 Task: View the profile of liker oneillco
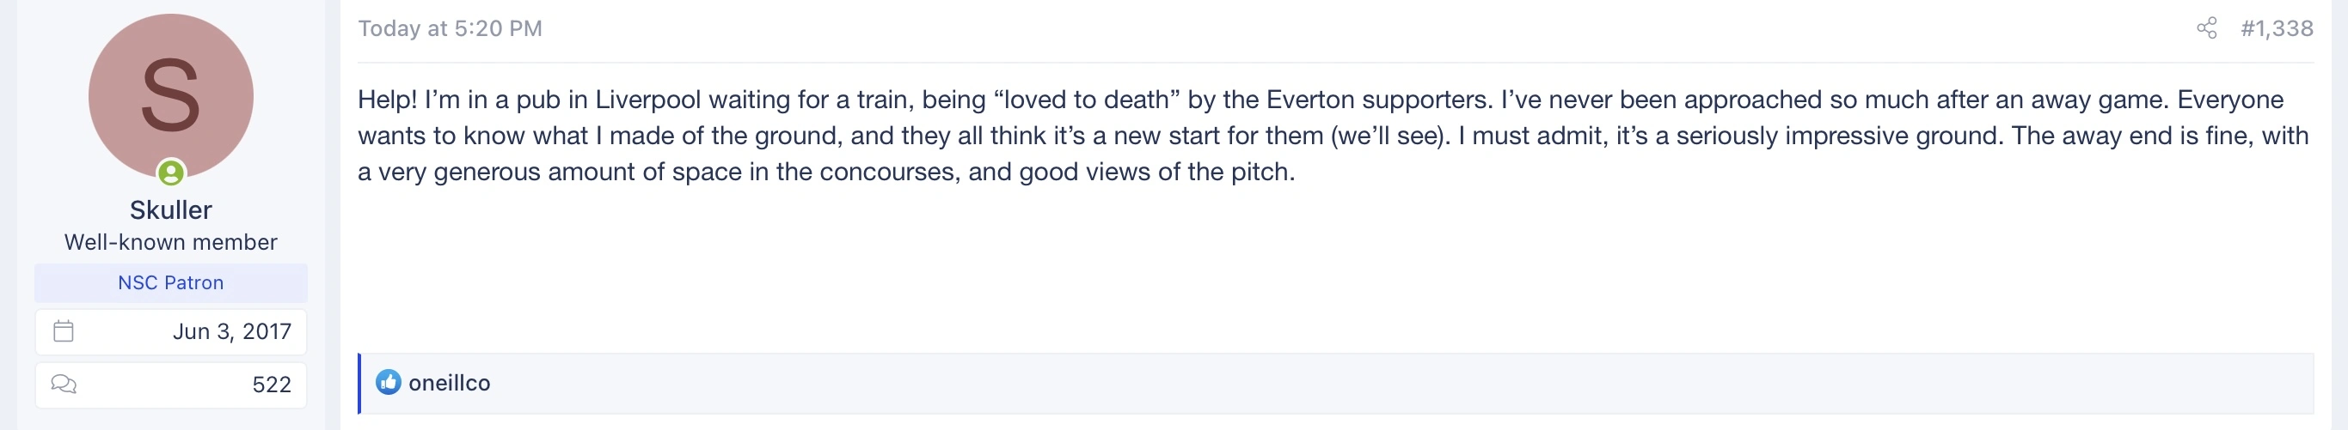coord(450,383)
